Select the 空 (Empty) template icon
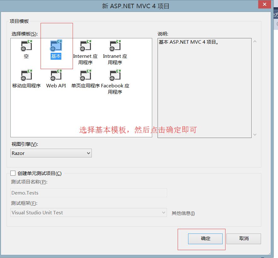 (x=26, y=46)
